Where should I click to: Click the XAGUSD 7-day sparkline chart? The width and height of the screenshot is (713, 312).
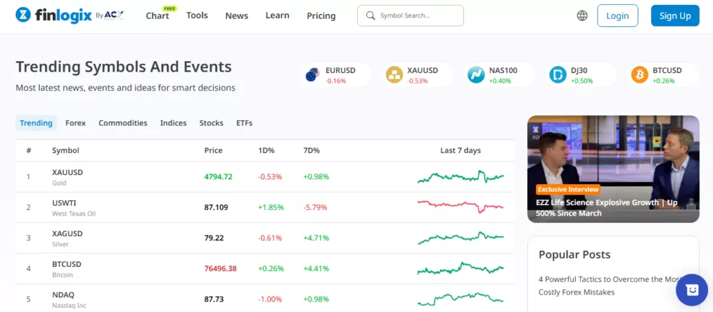(x=460, y=238)
